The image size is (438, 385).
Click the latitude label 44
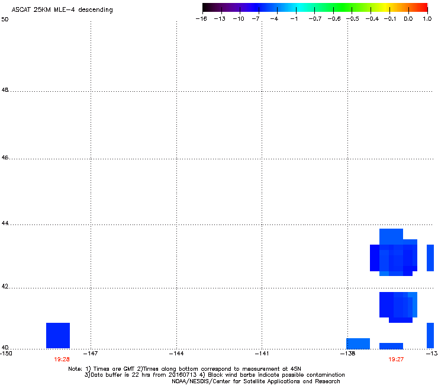(x=5, y=223)
